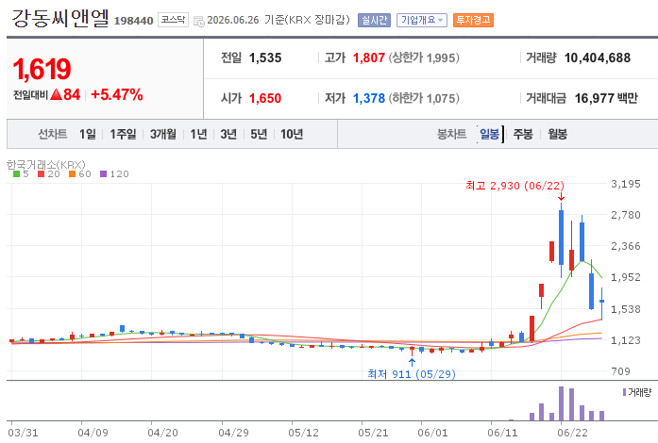Switch to 월봉 monthly candle chart

557,134
